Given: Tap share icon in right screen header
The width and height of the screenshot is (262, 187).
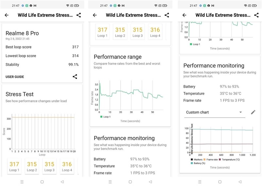Looking at the screenshot, I should (256, 15).
